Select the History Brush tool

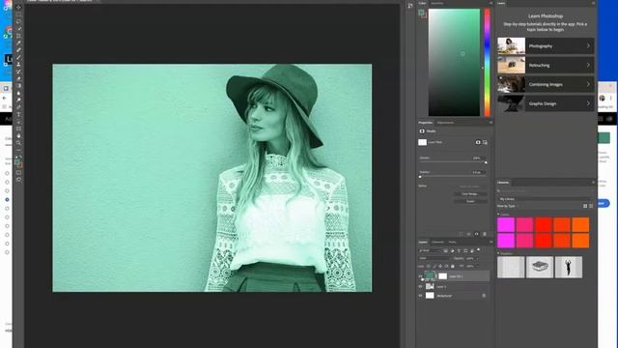18,72
